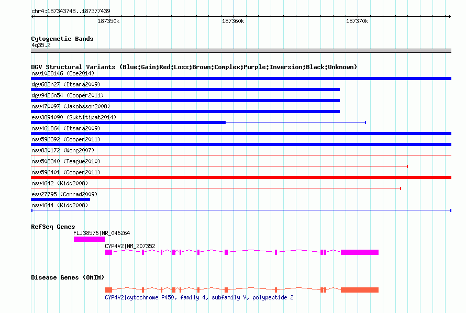Select the Cytogenetic Bands track title

coord(62,39)
